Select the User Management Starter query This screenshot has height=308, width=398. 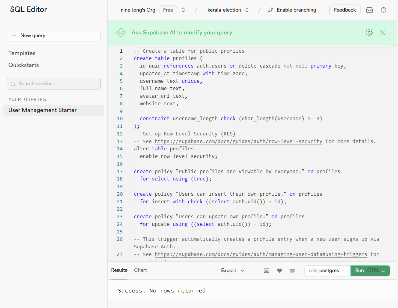pyautogui.click(x=54, y=110)
